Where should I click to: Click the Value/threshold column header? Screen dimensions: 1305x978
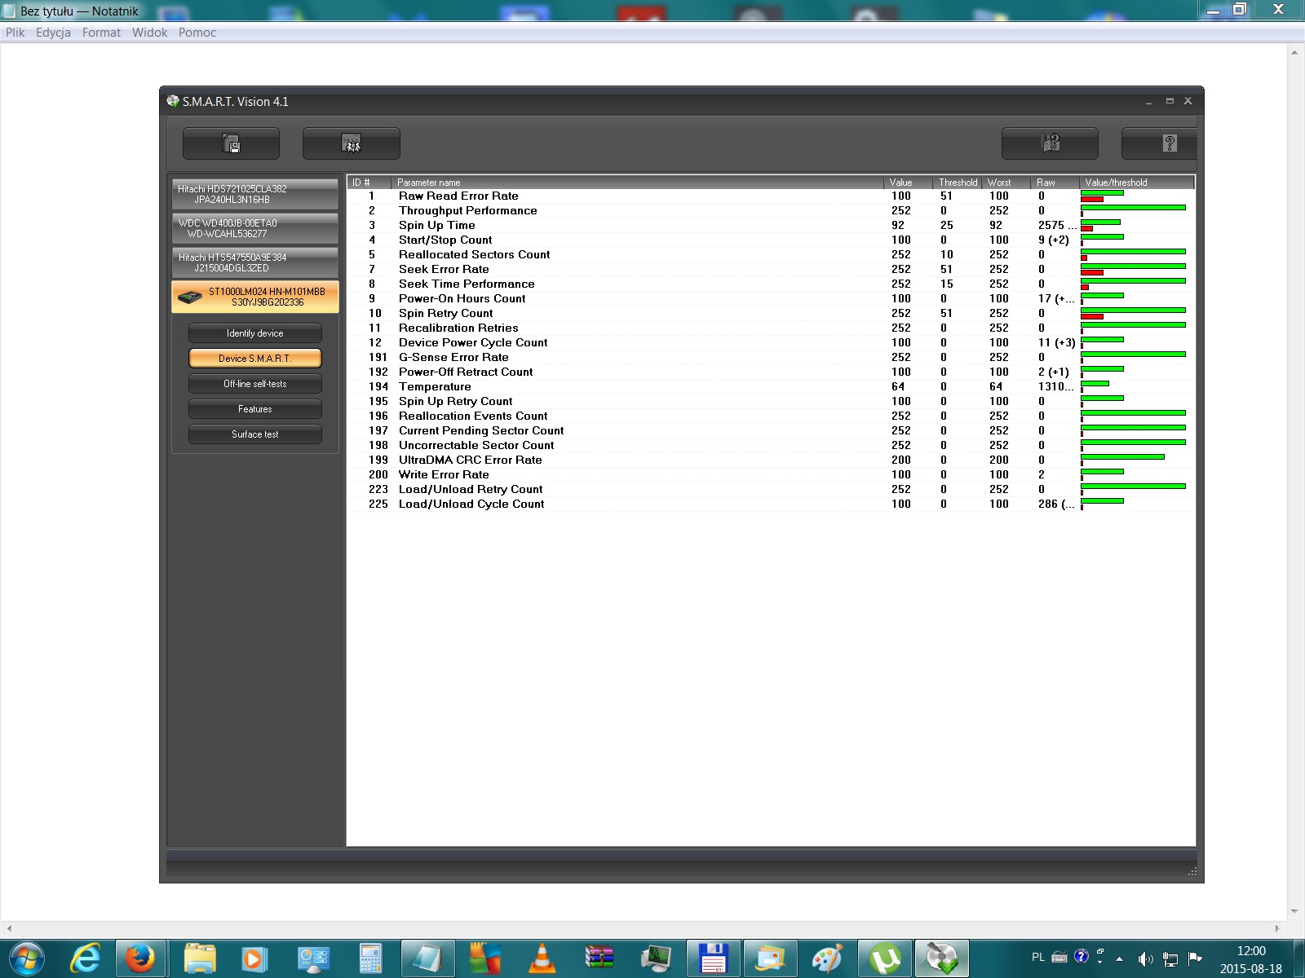coord(1137,183)
